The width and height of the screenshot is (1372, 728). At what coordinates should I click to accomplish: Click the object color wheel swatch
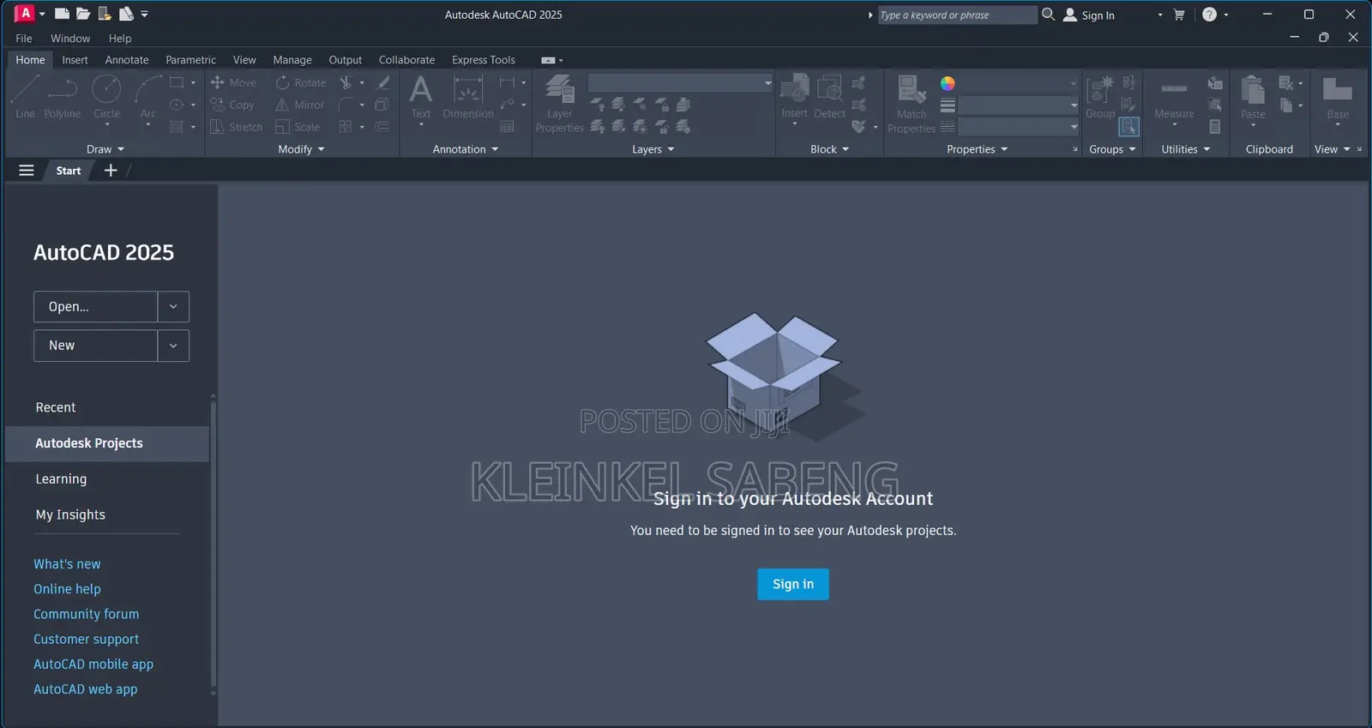948,83
